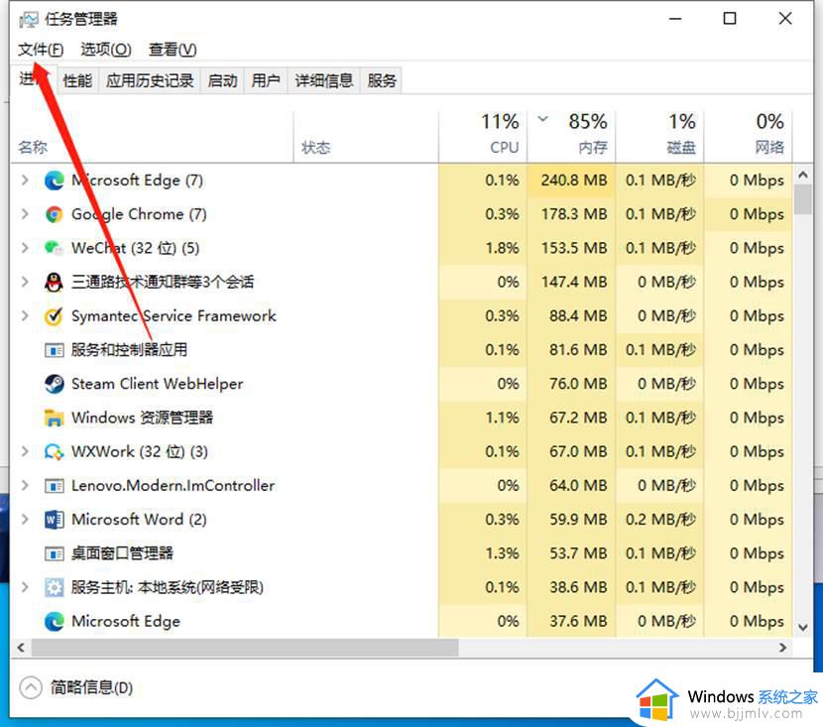Sort processes by the 名称 column
823x727 pixels.
point(152,138)
